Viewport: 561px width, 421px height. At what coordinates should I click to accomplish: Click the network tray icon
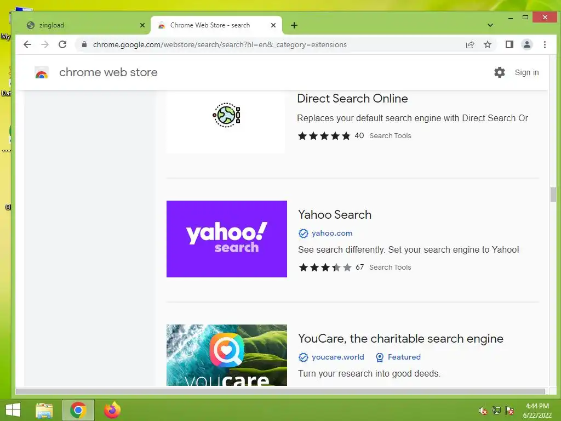pos(496,411)
